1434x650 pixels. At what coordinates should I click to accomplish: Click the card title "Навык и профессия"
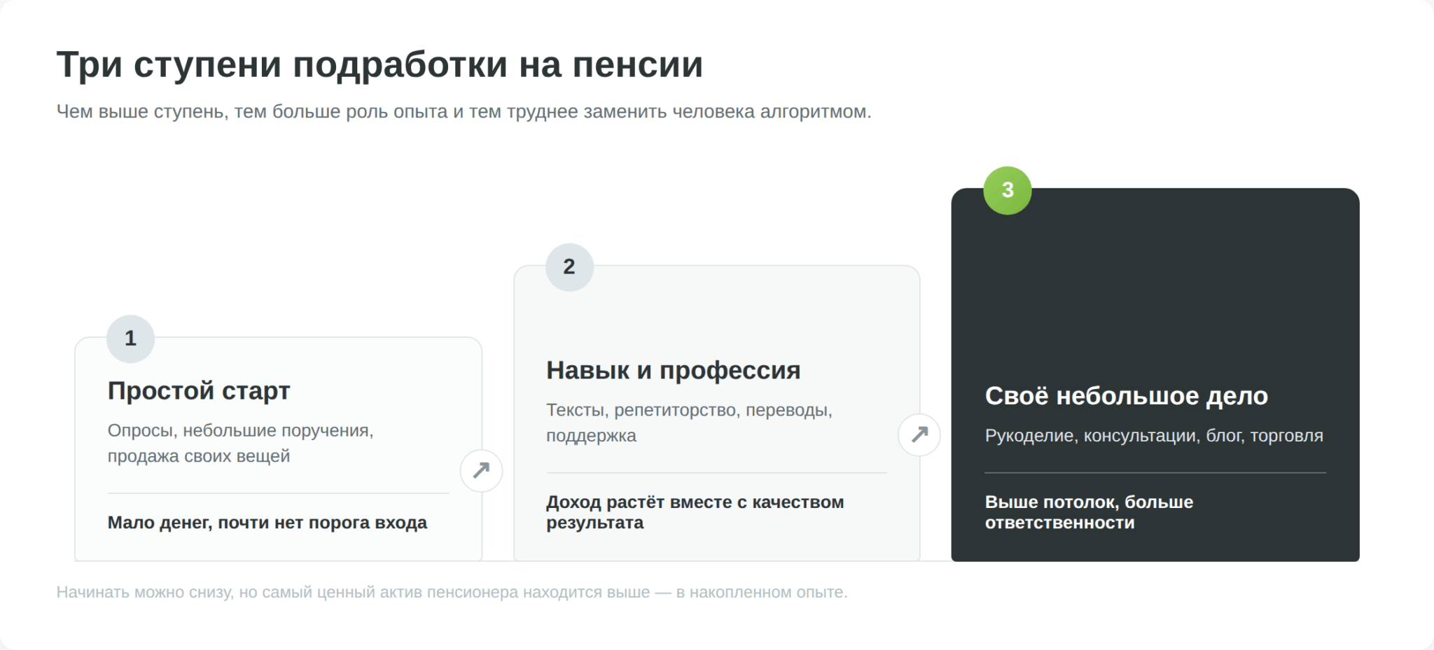(x=673, y=370)
